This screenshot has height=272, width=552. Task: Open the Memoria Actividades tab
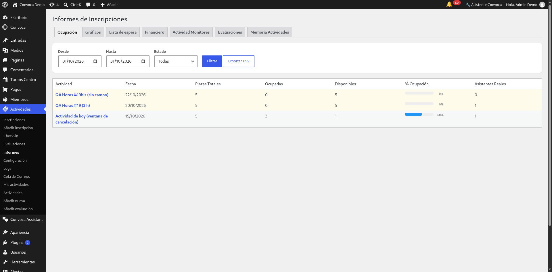(x=270, y=32)
